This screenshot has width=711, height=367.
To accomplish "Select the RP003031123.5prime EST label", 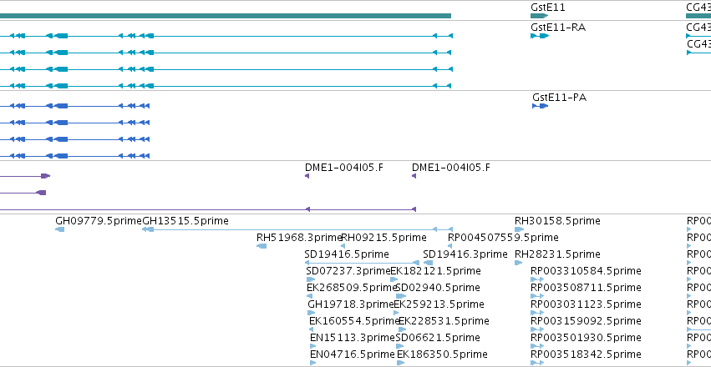I will [586, 304].
